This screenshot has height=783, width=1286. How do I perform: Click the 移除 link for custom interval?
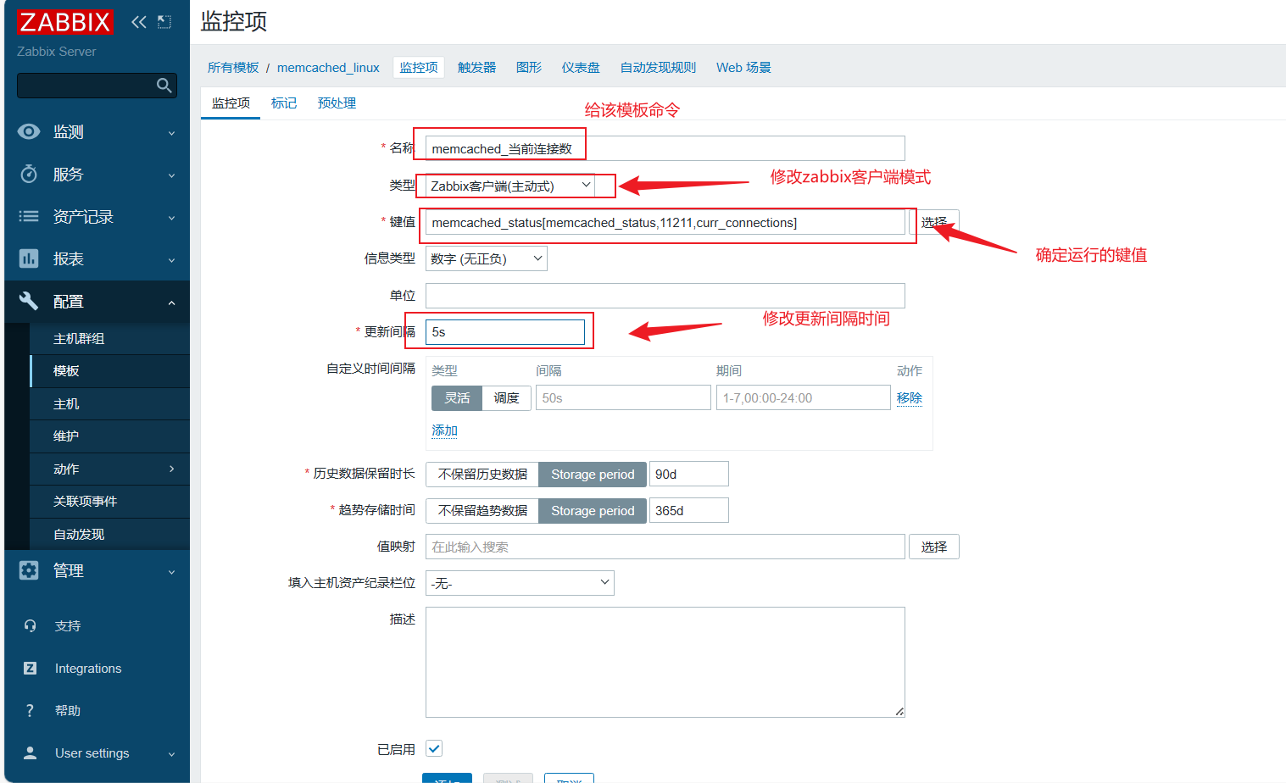click(x=910, y=397)
